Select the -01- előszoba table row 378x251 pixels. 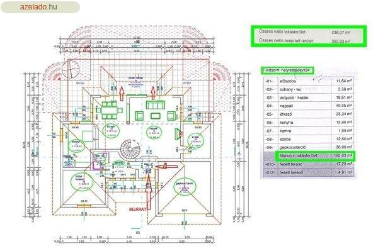[309, 81]
